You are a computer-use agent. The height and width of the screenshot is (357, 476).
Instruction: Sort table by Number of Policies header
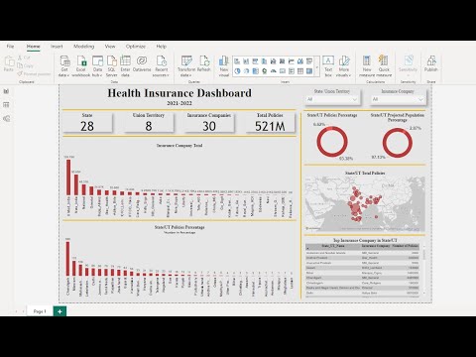click(406, 246)
